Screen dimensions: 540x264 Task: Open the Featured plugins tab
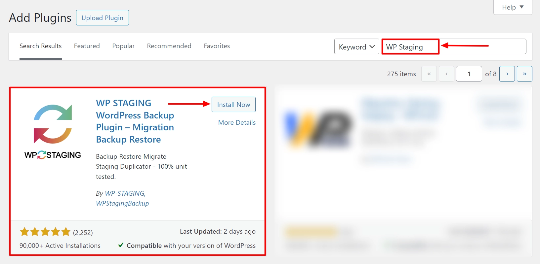pyautogui.click(x=87, y=46)
